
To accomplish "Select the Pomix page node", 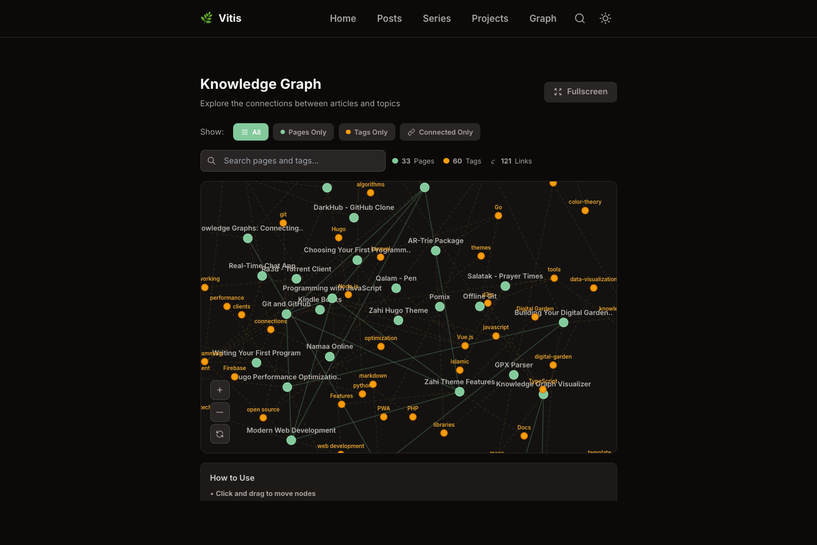I will [x=440, y=307].
